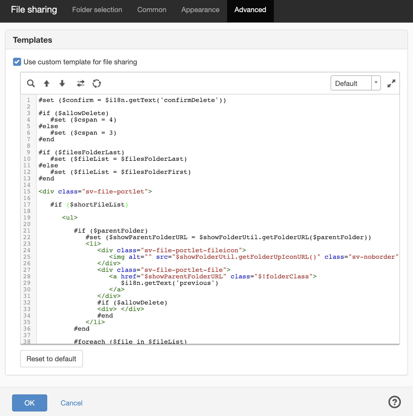Image resolution: width=413 pixels, height=416 pixels.
Task: Click the '#set ($cspan = 3)' line
Action: 83,133
